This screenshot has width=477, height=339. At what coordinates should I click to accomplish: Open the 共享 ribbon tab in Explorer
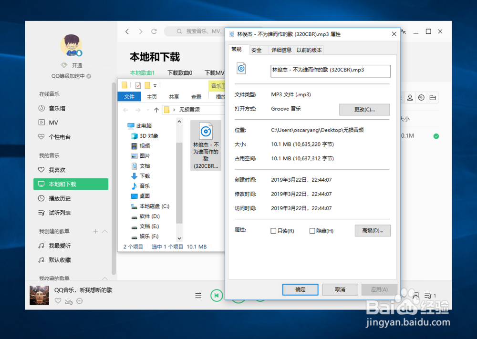click(174, 97)
